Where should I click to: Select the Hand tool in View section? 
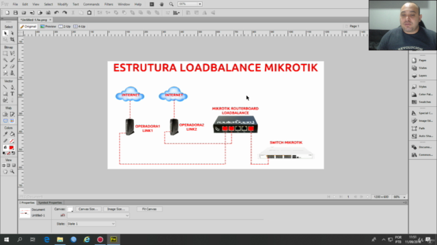coord(5,171)
